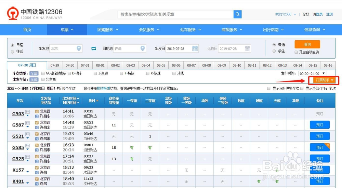Expand the 团购服务 navigation menu

[x=108, y=30]
